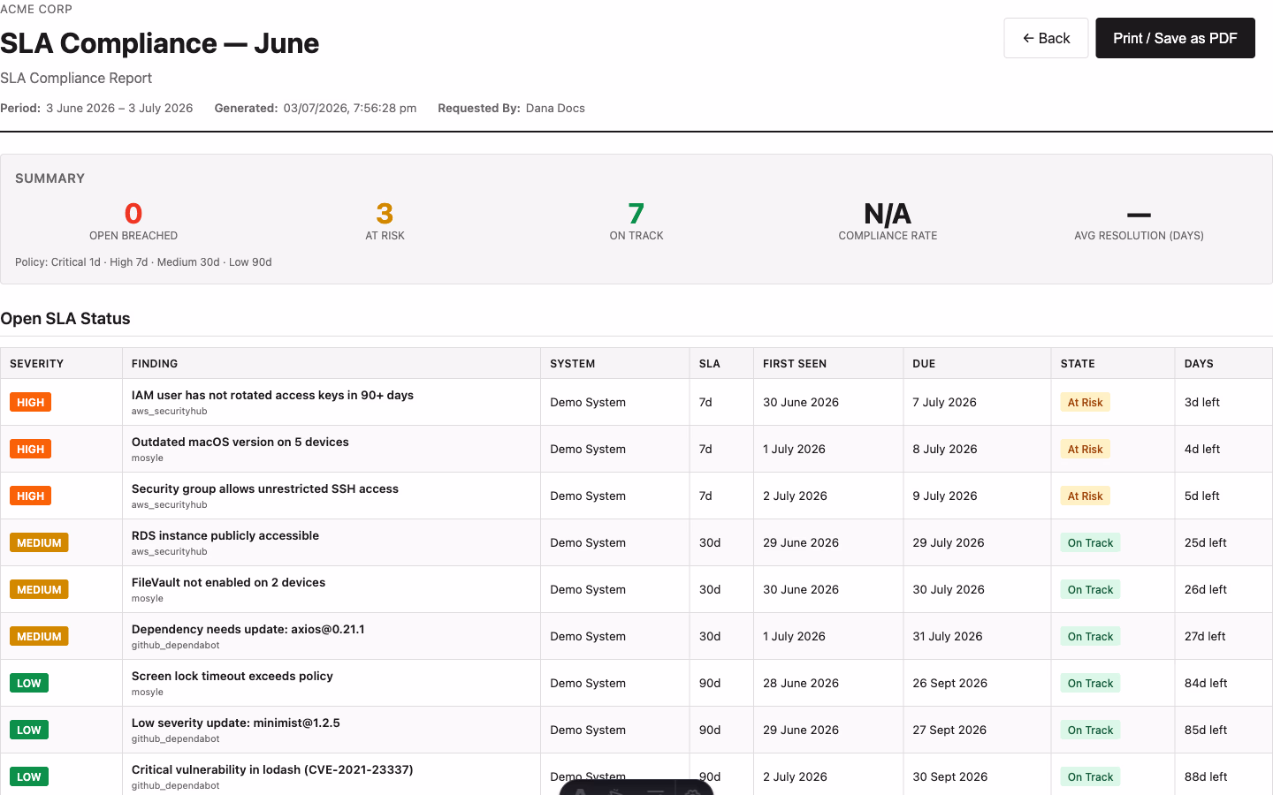Click HIGH badge for Outdated macOS finding
This screenshot has height=795, width=1273.
coord(30,449)
